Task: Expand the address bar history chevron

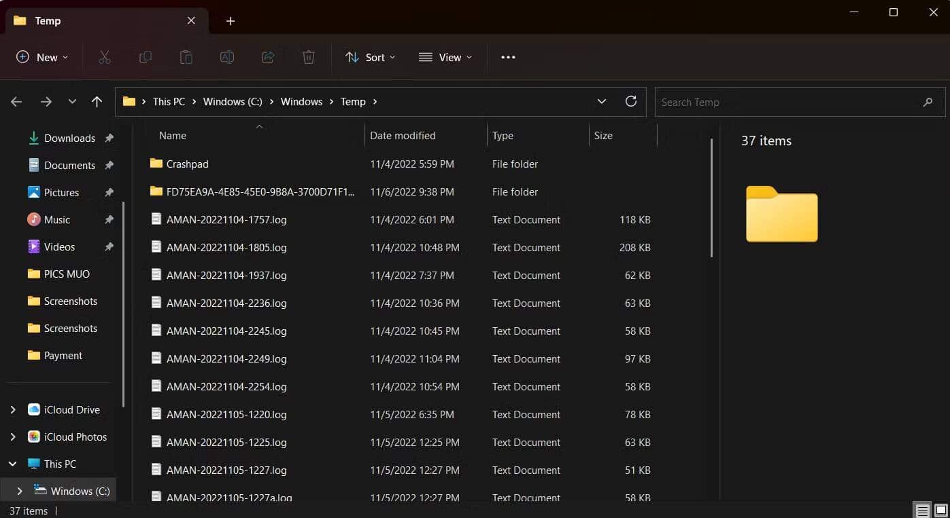Action: (x=601, y=101)
